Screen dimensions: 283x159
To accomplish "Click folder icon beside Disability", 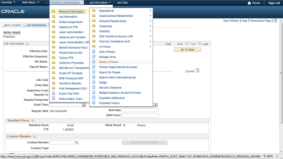I will pyautogui.click(x=94, y=31).
